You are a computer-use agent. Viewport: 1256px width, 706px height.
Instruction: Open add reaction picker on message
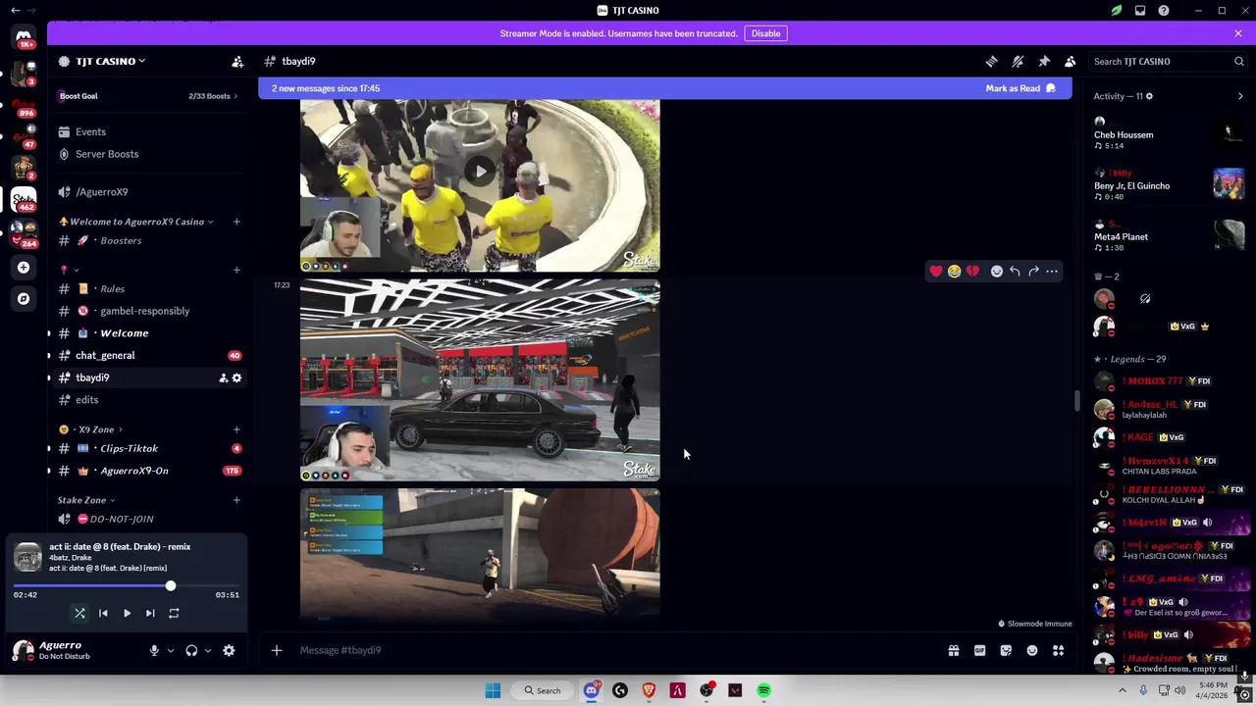click(x=996, y=271)
